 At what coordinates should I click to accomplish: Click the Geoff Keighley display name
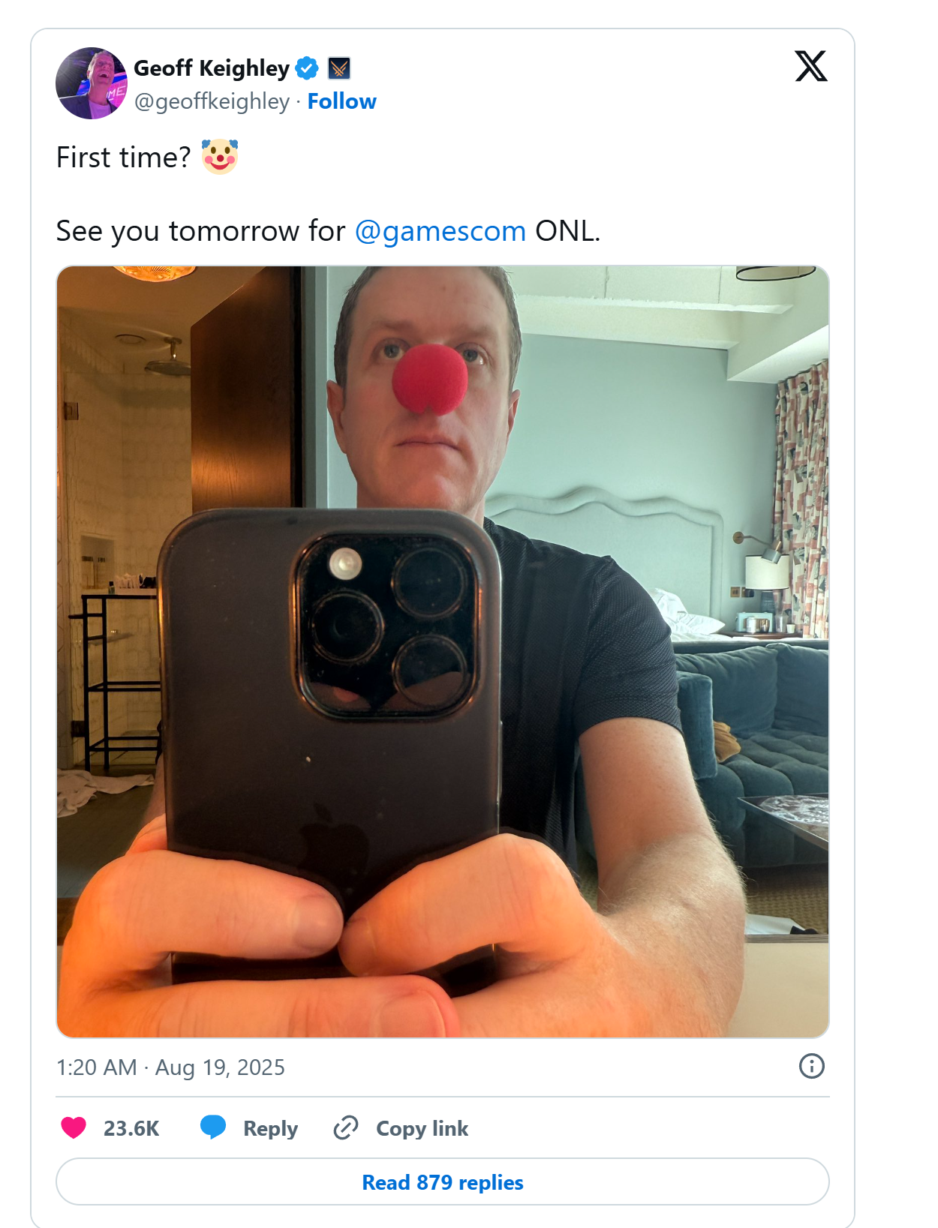212,68
